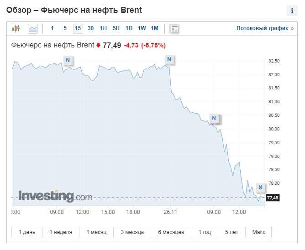Choose the 1D interval
The image size is (305, 250).
coord(129,28)
